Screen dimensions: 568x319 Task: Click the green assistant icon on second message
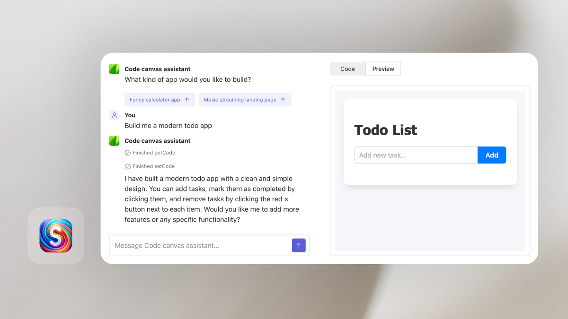(x=114, y=140)
